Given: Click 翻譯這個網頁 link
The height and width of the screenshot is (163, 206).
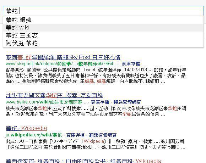Looking at the screenshot, I should (103, 135).
